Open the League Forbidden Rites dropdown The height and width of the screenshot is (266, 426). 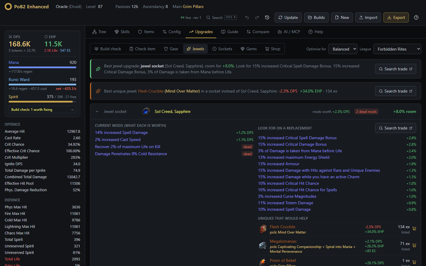(397, 49)
